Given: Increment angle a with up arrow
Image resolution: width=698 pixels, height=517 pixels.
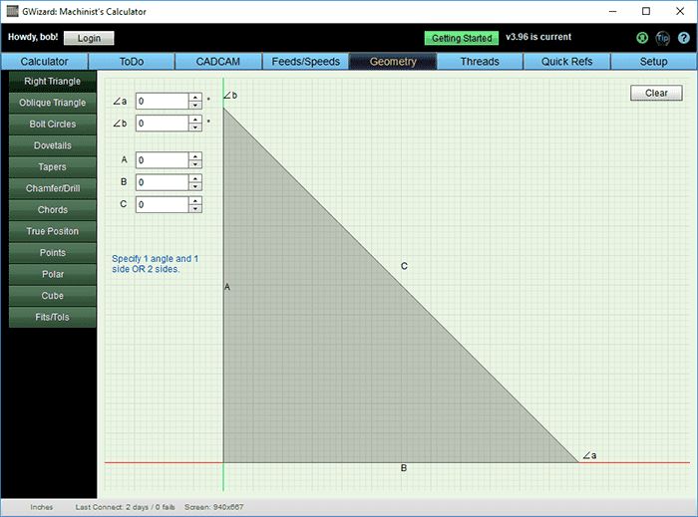Looking at the screenshot, I should (x=195, y=97).
